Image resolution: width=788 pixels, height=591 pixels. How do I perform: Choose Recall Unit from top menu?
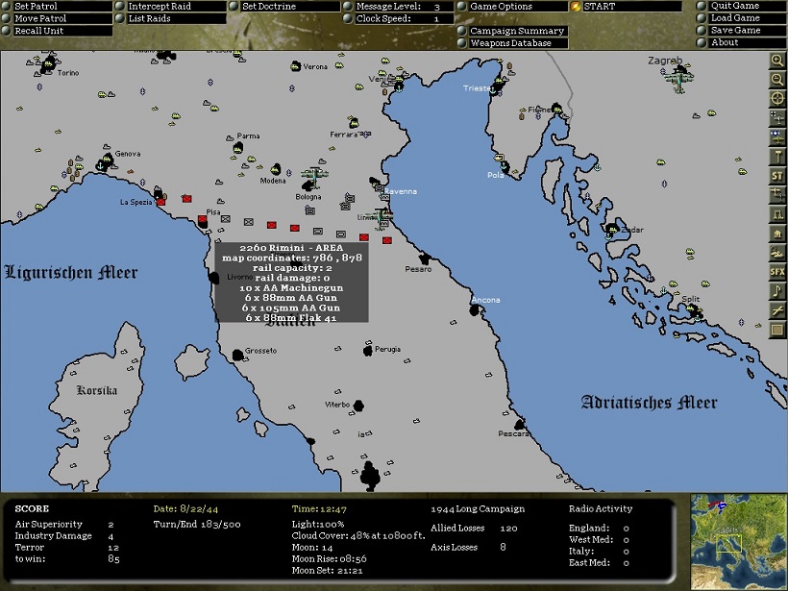[57, 31]
